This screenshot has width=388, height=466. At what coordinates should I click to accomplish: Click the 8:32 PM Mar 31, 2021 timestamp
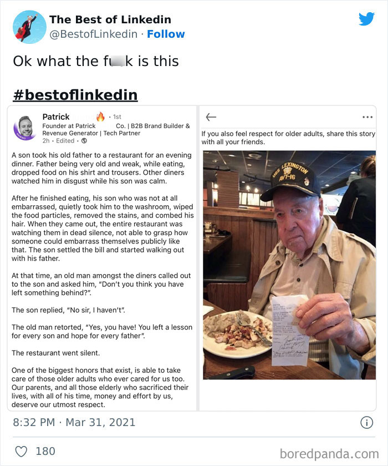coord(74,422)
